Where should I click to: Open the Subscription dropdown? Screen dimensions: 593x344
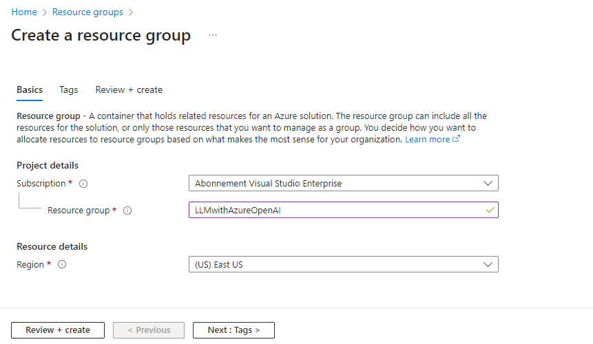[x=343, y=183]
